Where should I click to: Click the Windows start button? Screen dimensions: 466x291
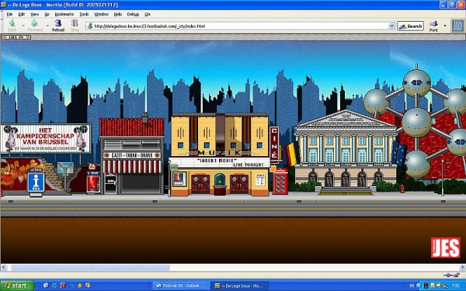(18, 286)
